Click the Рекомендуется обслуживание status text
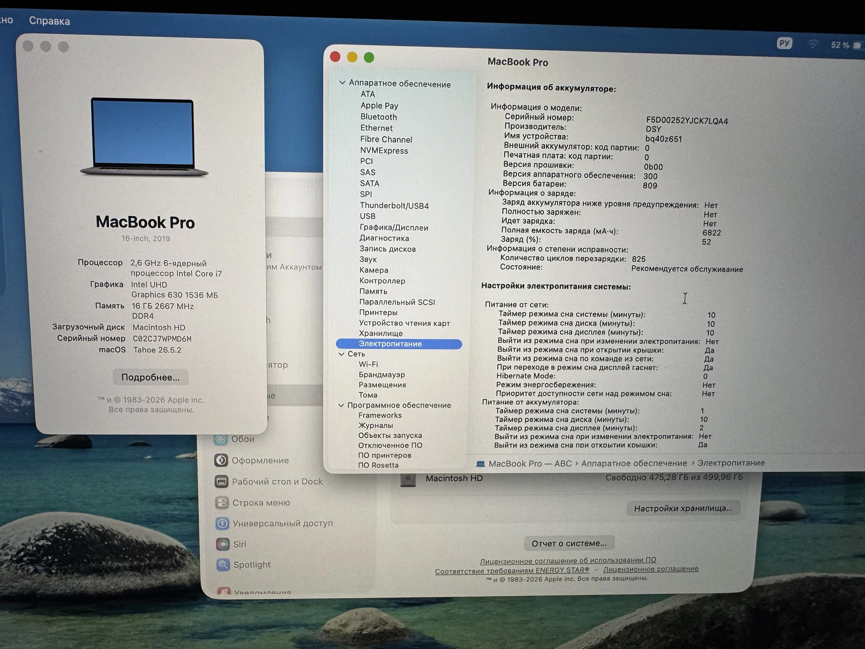Screen dimensions: 865x649 click(x=687, y=269)
